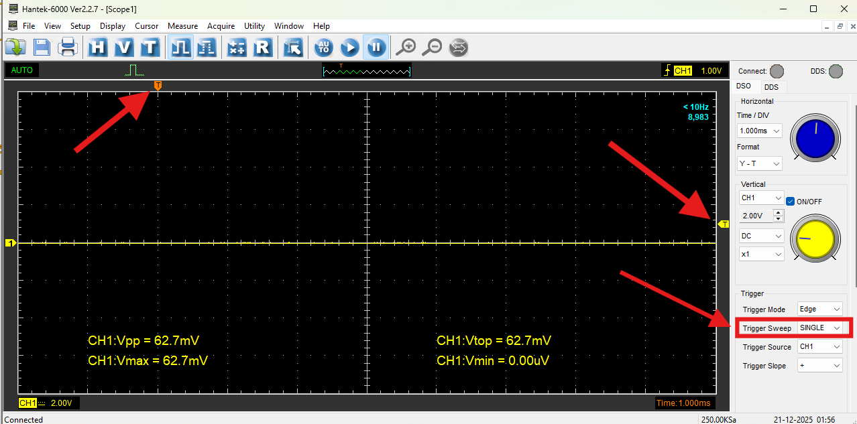Click the Open file toolbar icon

click(15, 48)
